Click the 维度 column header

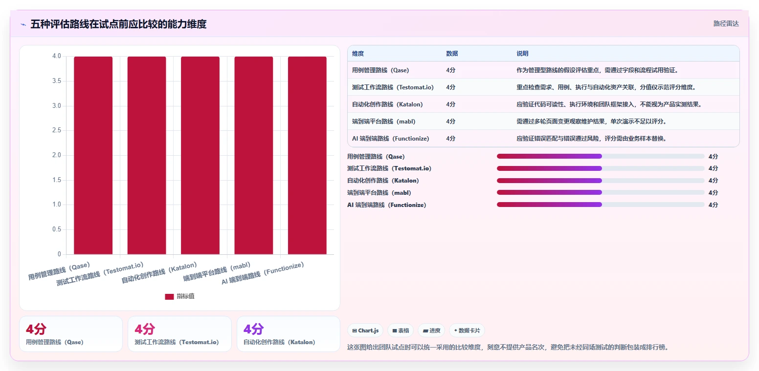pyautogui.click(x=358, y=54)
